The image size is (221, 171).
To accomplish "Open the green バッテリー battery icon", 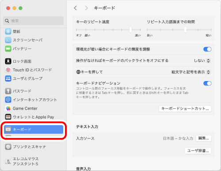I will pyautogui.click(x=8, y=48).
